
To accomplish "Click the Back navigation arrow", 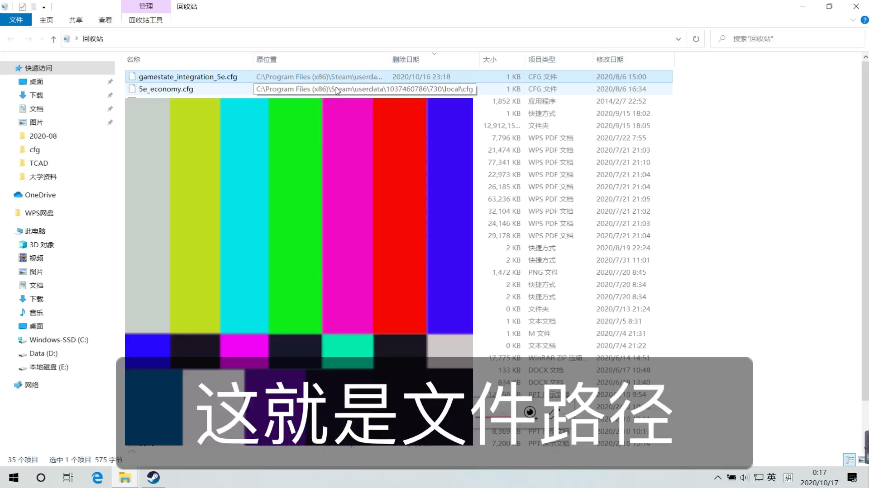I will click(x=11, y=39).
